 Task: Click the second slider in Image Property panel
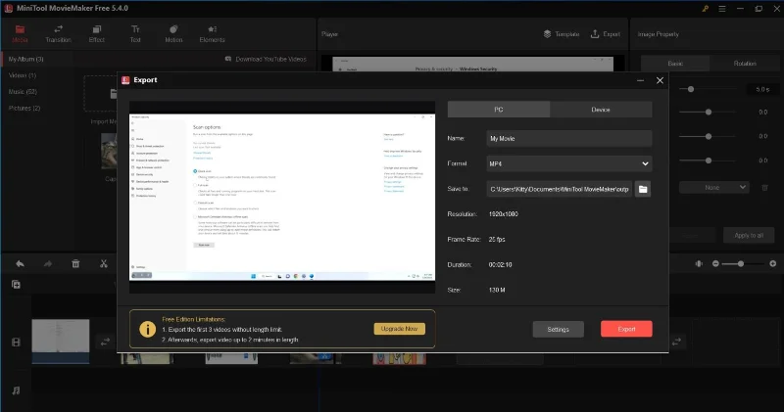pos(707,112)
